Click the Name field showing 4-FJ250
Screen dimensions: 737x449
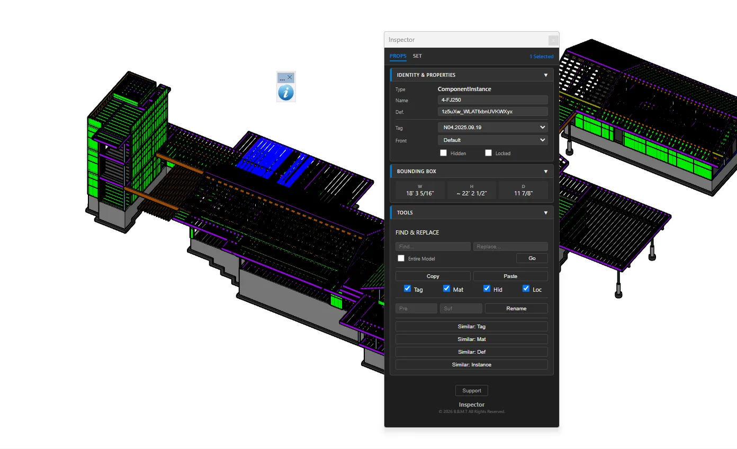pos(492,100)
